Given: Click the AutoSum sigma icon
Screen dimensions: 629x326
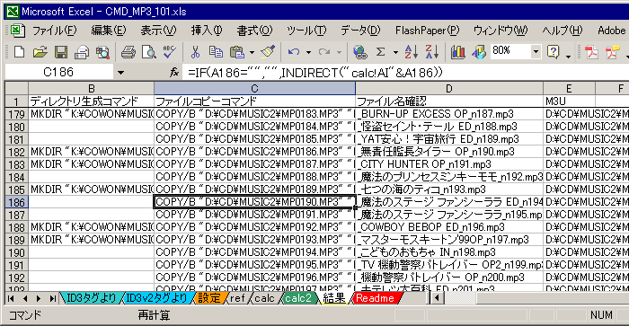Looking at the screenshot, I should 381,52.
